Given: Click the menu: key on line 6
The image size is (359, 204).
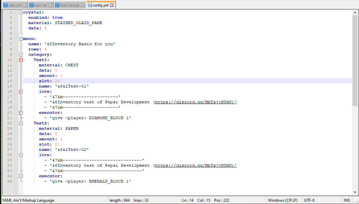Looking at the screenshot, I should [x=30, y=39].
